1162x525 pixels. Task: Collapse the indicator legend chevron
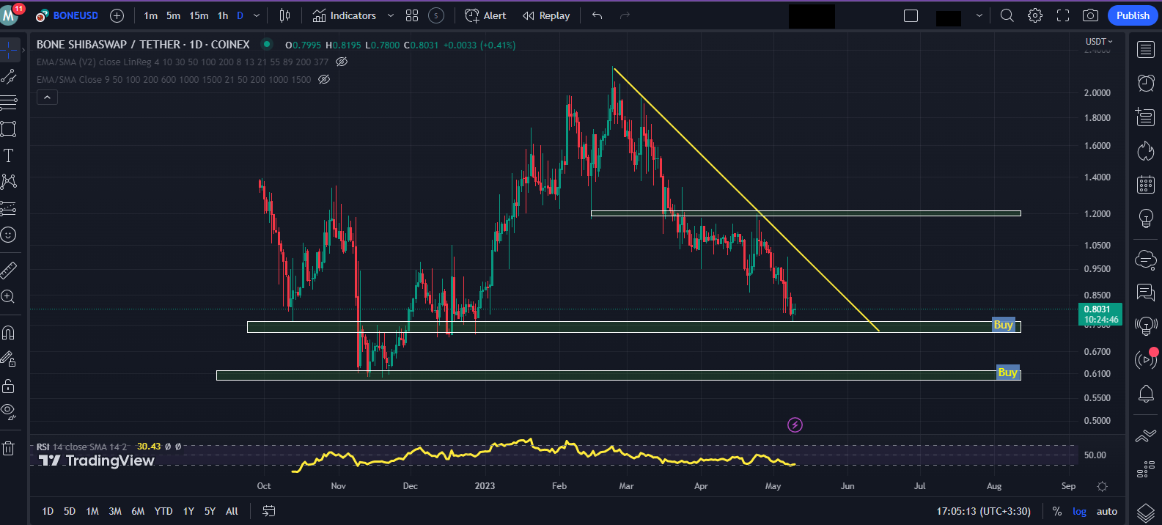point(47,97)
